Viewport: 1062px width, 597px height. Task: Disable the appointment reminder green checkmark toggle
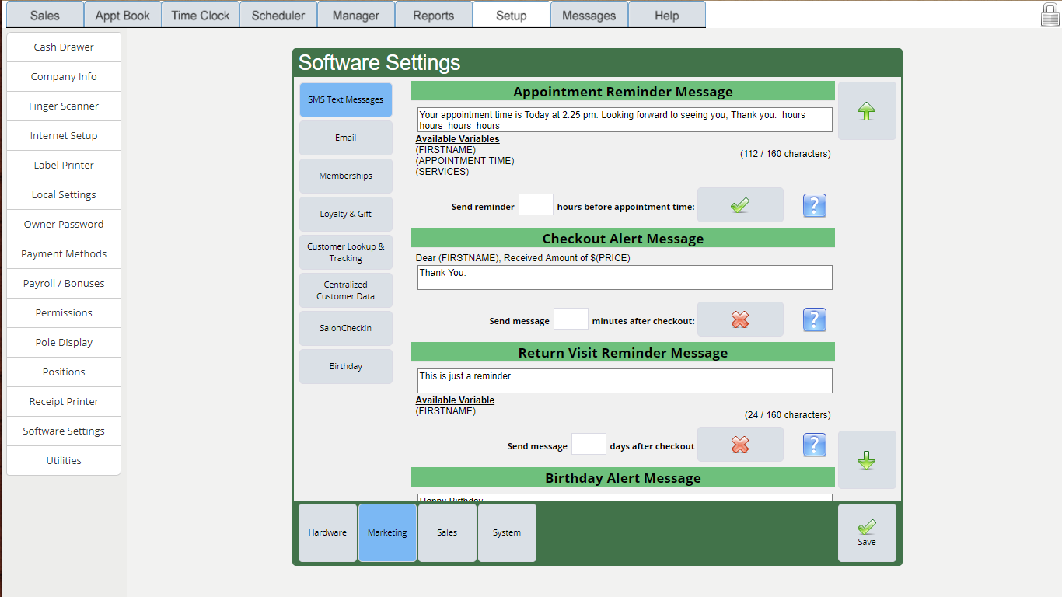740,205
